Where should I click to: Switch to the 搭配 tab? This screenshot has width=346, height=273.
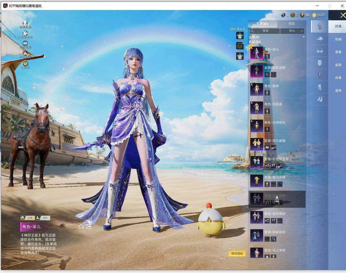pos(291,24)
